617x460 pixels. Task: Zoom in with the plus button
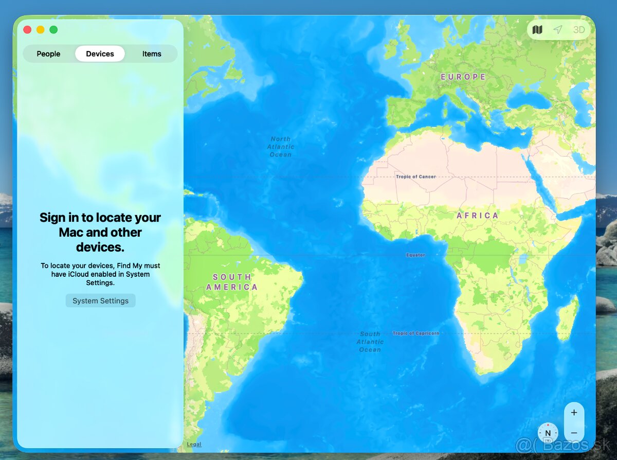[x=574, y=413]
